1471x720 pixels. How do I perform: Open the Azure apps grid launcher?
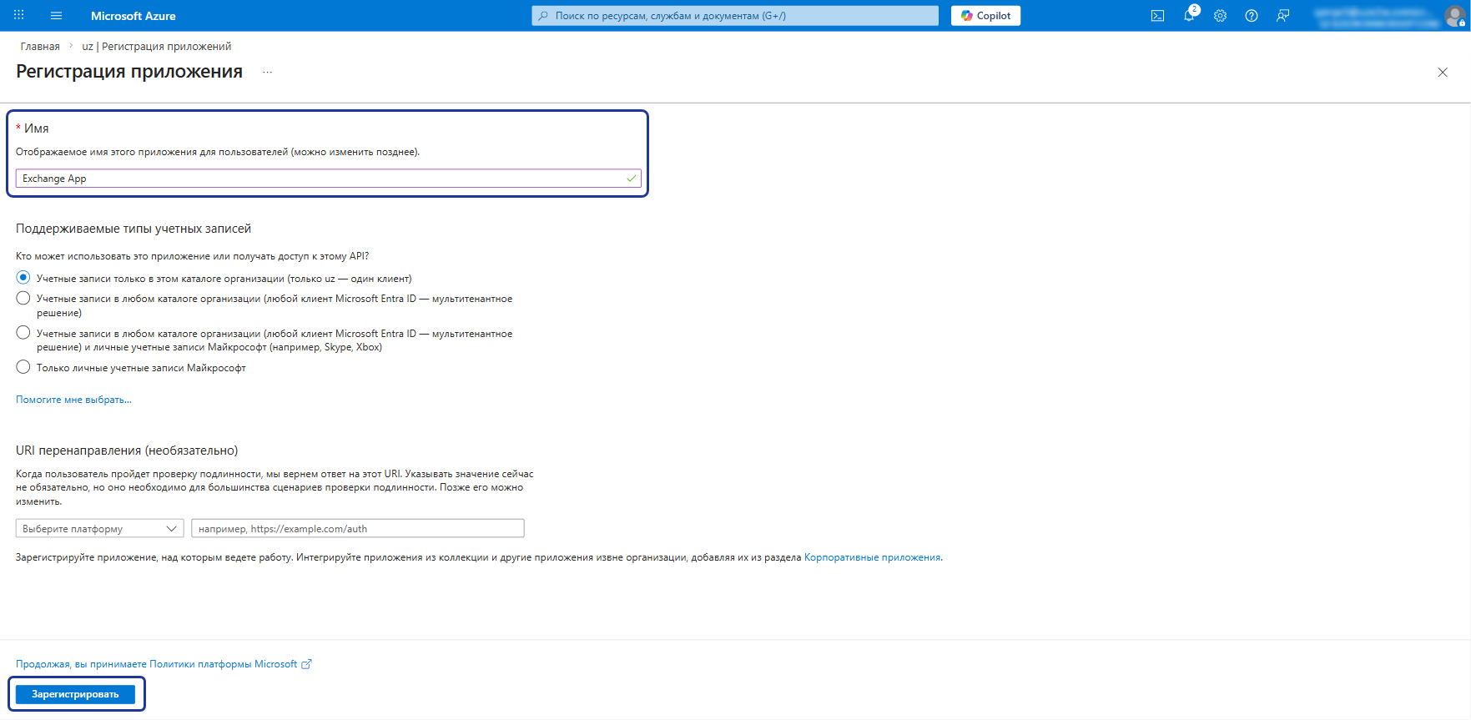tap(18, 15)
